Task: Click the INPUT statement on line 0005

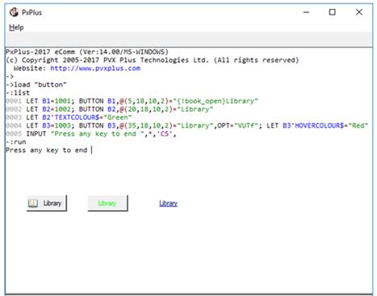Action: click(101, 133)
